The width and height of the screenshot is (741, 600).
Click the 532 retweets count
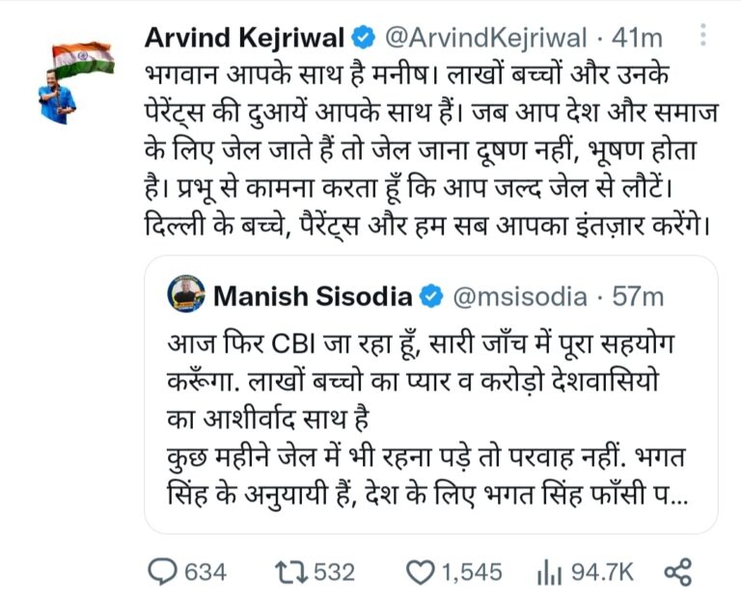pyautogui.click(x=334, y=572)
